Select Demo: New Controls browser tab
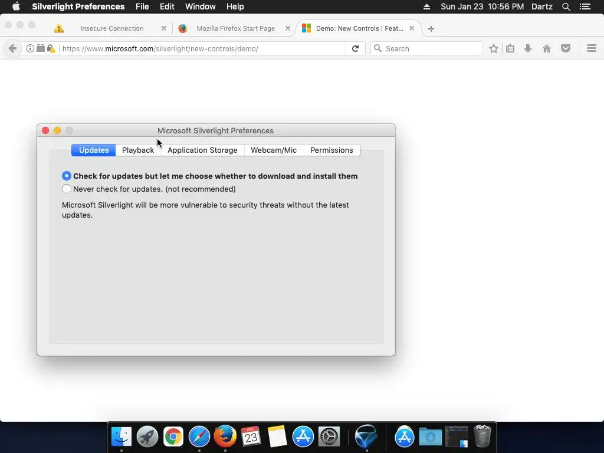 tap(358, 28)
